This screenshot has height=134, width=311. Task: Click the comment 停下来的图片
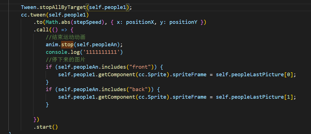(x=66, y=59)
